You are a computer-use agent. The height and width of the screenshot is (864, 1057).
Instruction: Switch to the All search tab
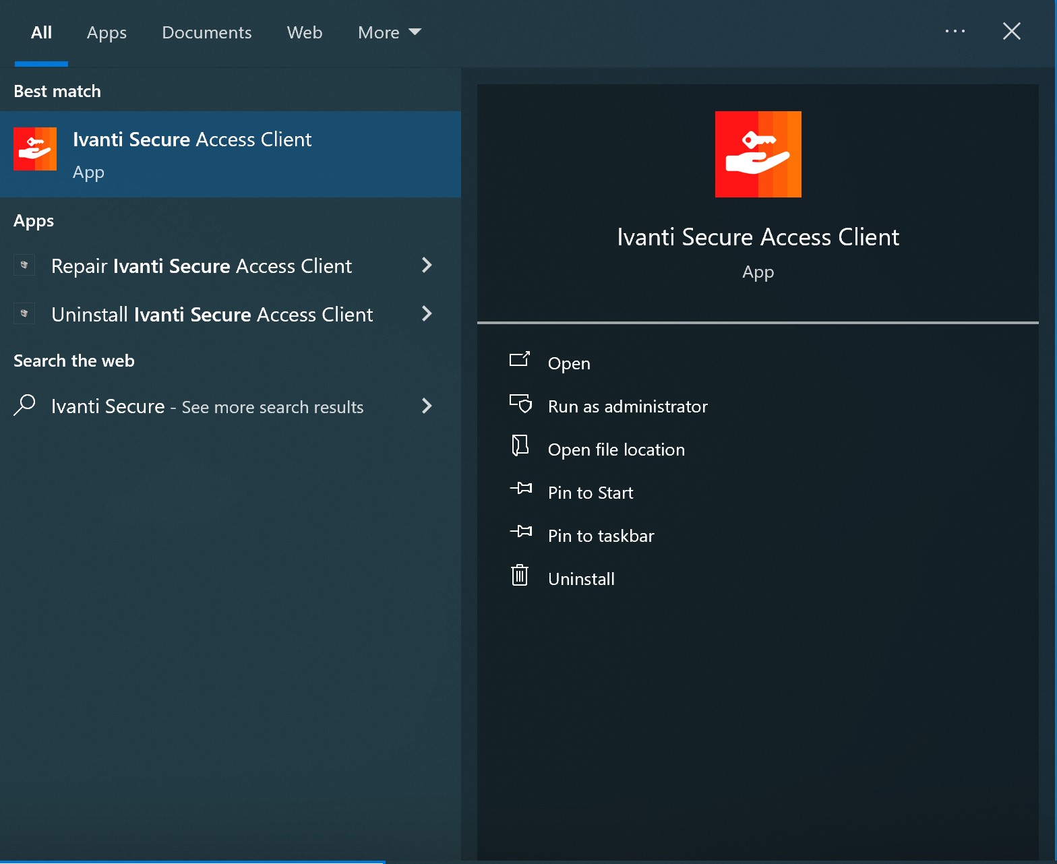point(41,32)
